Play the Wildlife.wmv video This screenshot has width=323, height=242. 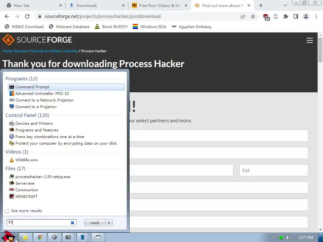coord(27,160)
